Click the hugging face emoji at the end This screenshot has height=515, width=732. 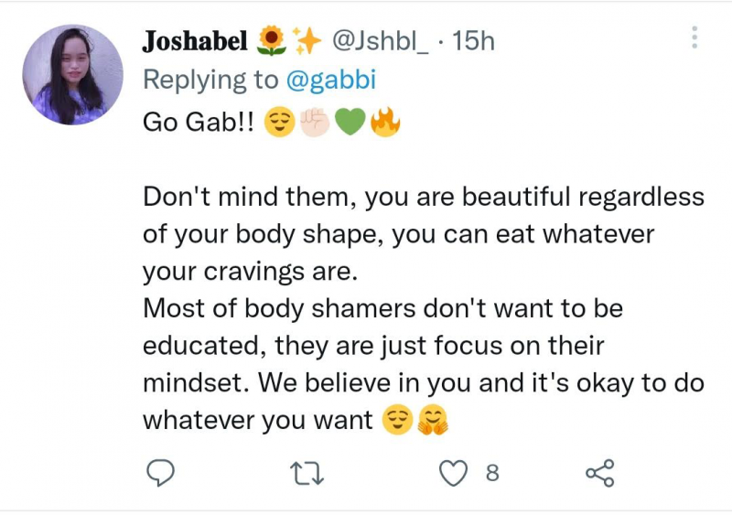[x=434, y=421]
